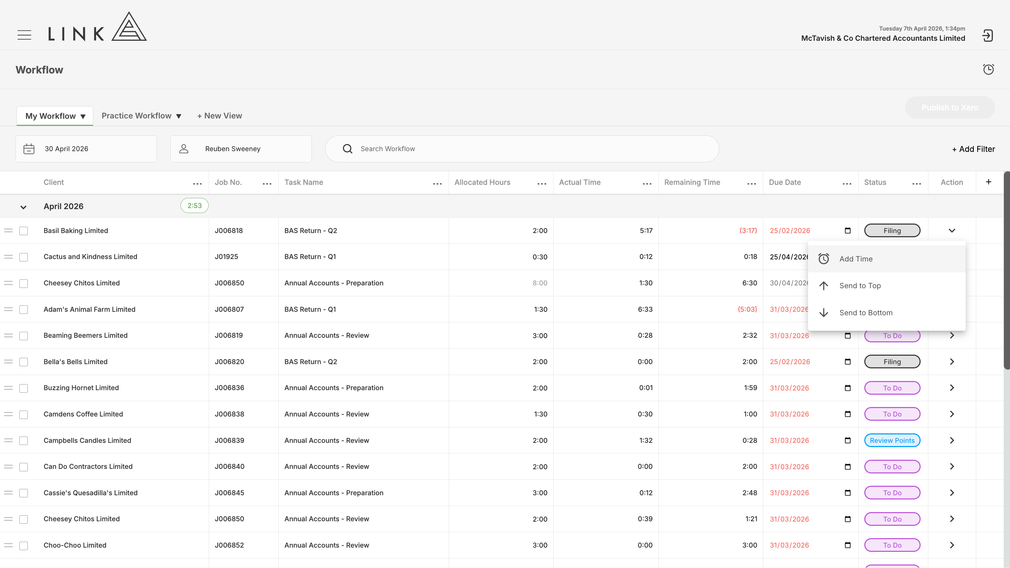Viewport: 1010px width, 568px height.
Task: Open My Workflow tab dropdown arrow
Action: click(x=83, y=116)
